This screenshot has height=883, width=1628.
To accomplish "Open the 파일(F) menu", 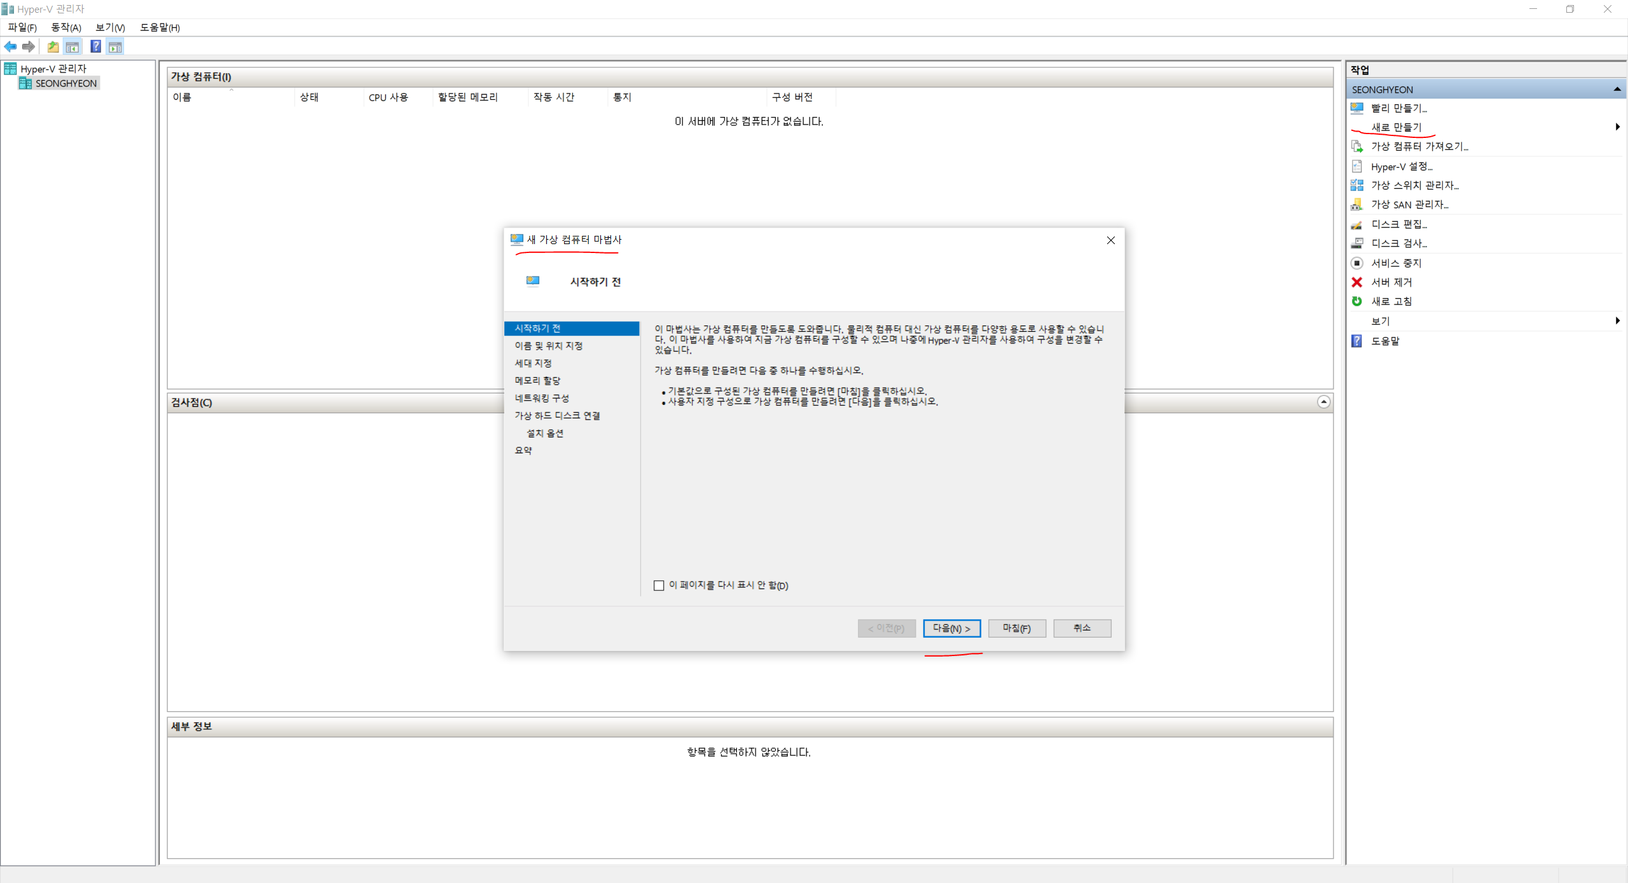I will pos(22,27).
